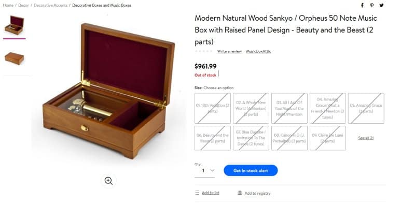Select the closed music box thumbnail
Viewport: 415px width, 203px height.
point(15,59)
